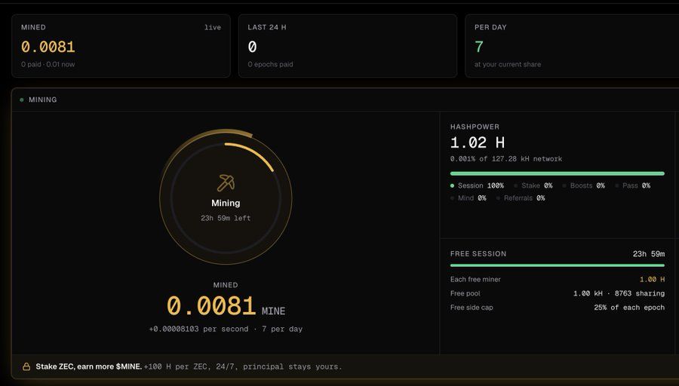Click the 'MINED' label above large counter
679x386 pixels.
(x=226, y=285)
